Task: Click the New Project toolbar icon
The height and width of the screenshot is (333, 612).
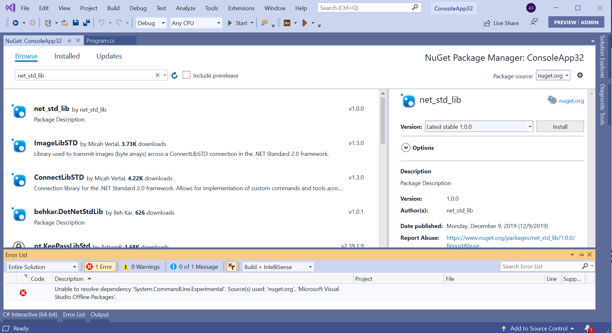Action: coord(48,23)
